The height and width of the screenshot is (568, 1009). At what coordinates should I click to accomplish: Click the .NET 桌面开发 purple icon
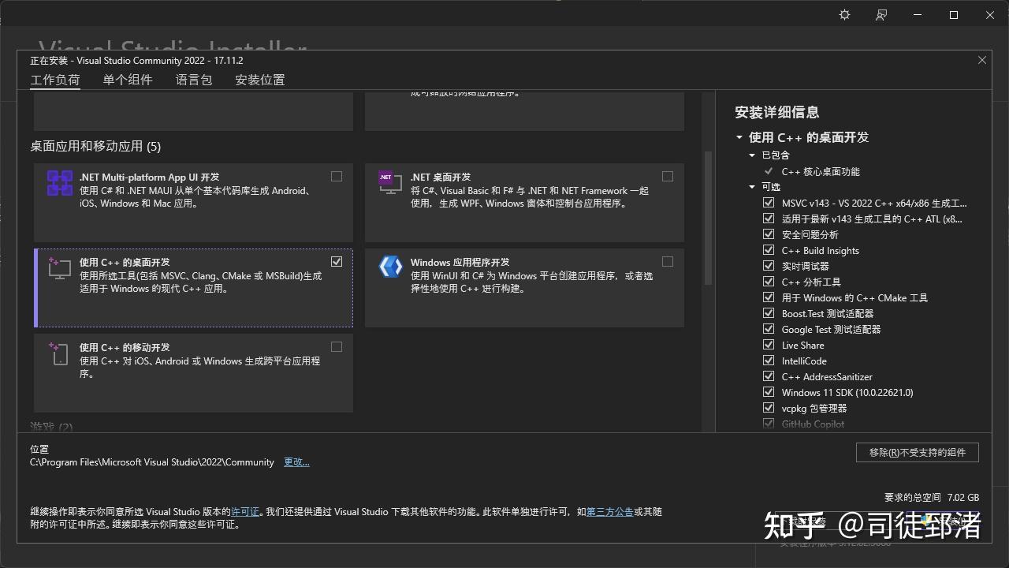[x=389, y=181]
